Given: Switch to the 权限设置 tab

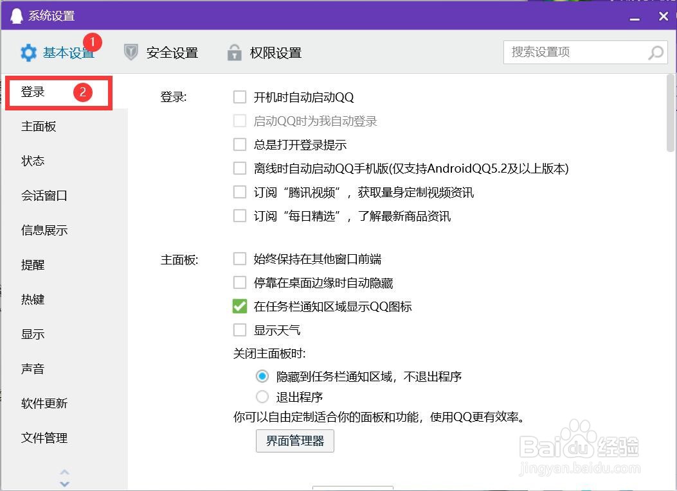Looking at the screenshot, I should click(264, 53).
